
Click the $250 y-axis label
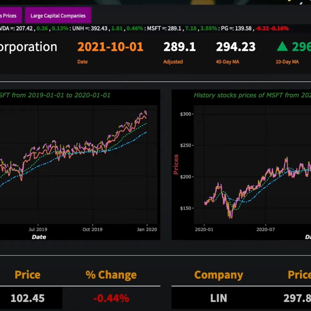coord(186,145)
